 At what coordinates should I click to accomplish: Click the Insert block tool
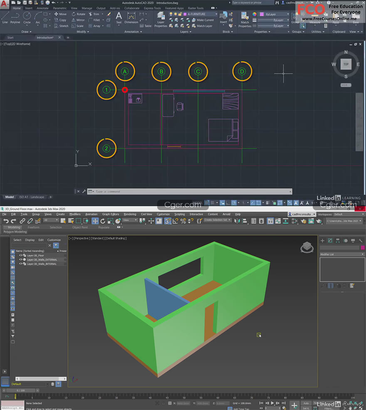click(223, 18)
